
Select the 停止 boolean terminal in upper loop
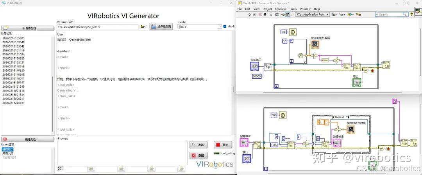(x=357, y=83)
